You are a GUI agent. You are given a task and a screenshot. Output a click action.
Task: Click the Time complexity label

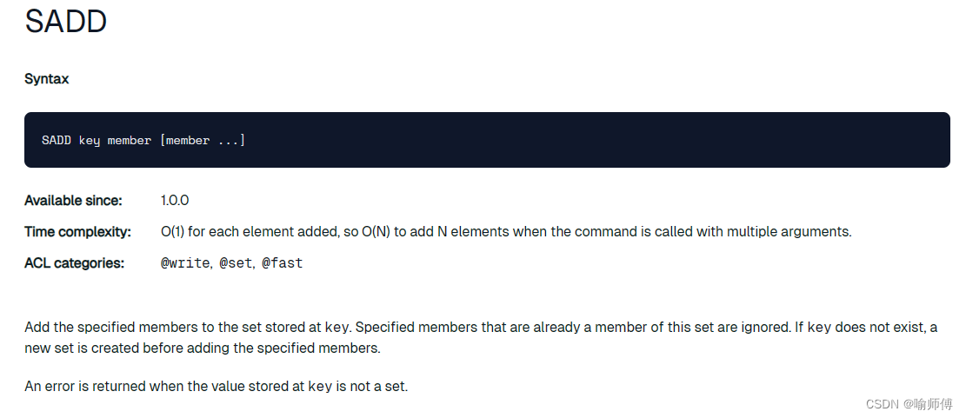point(77,232)
